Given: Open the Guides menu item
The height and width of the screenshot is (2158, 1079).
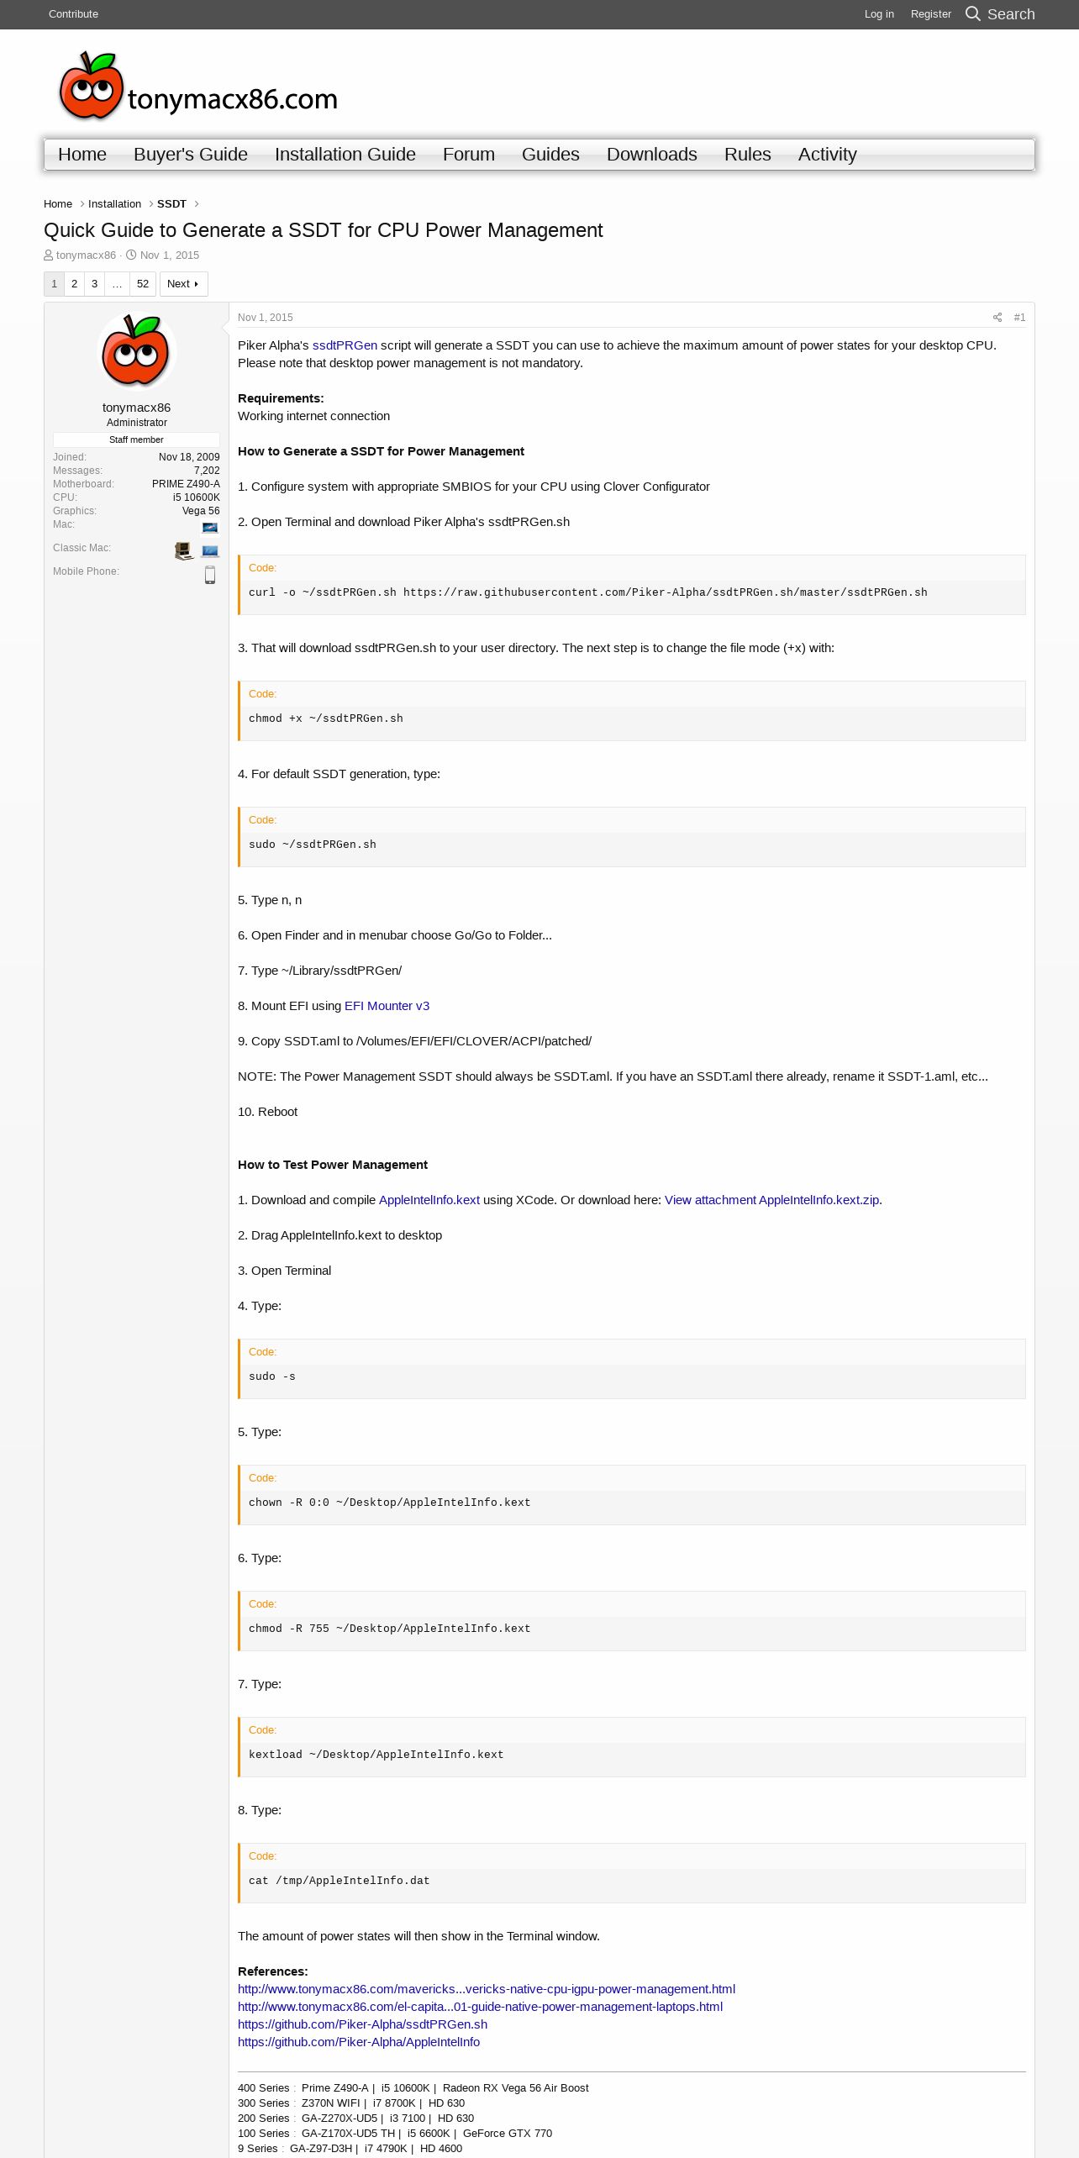Looking at the screenshot, I should tap(550, 155).
